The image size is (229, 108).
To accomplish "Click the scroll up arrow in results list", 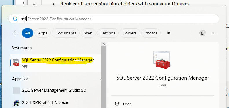I will point(103,44).
